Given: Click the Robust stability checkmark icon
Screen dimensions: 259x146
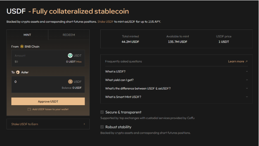Looking at the screenshot, I should tap(102, 127).
